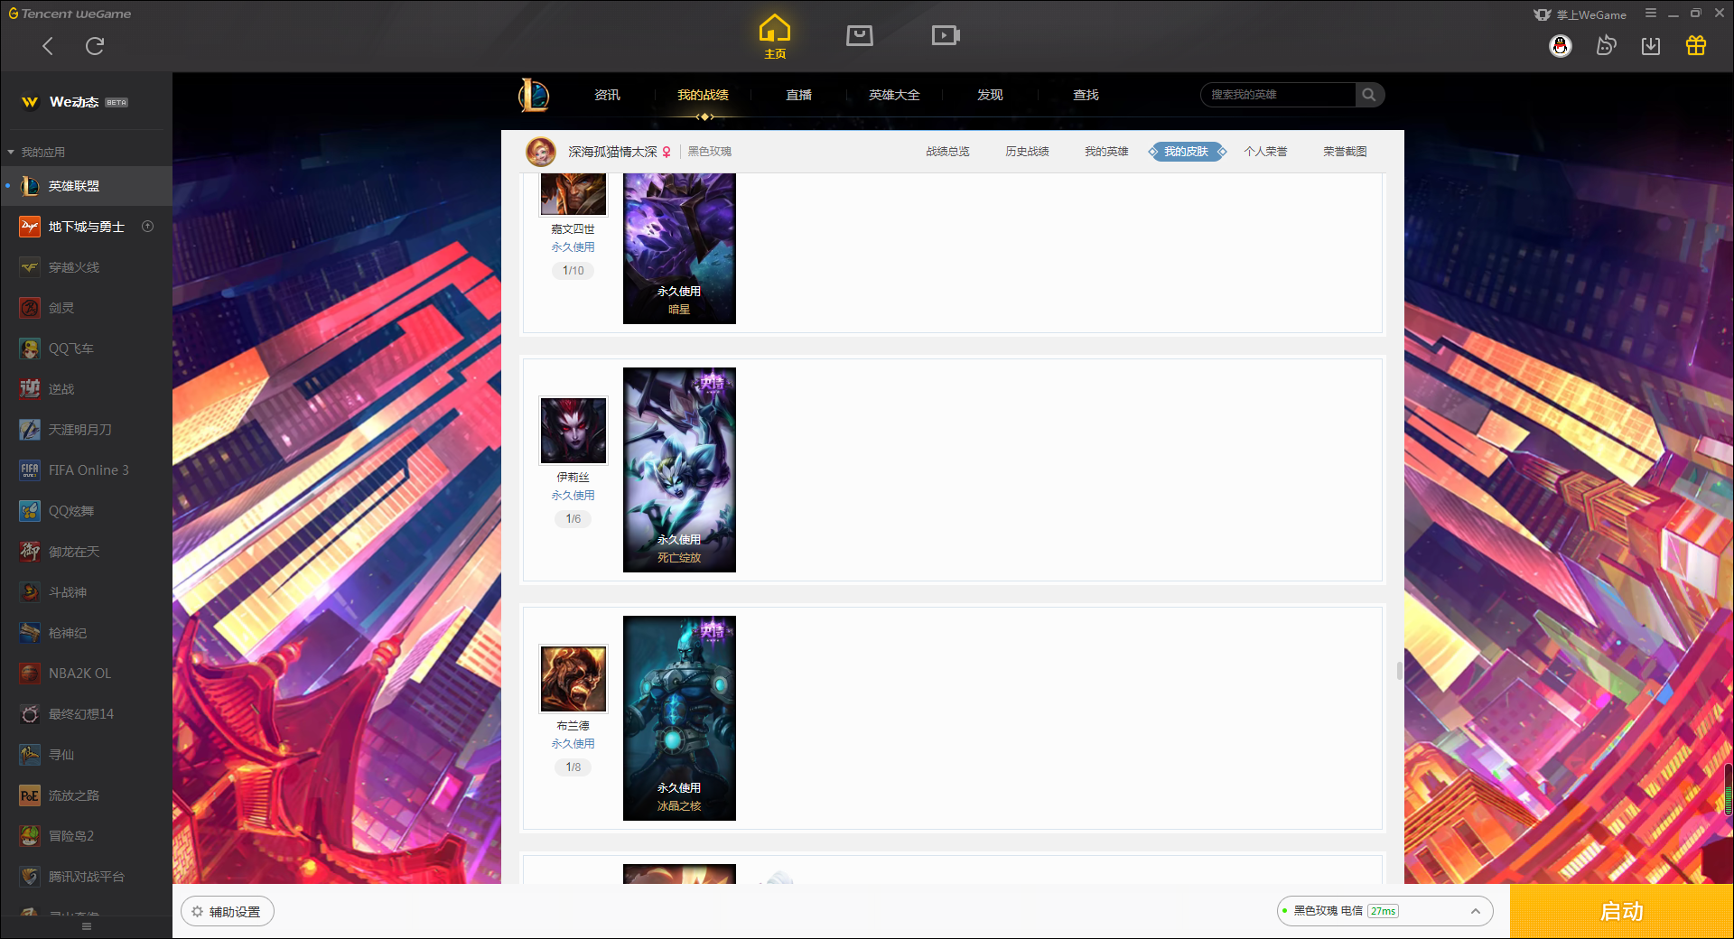The height and width of the screenshot is (939, 1734).
Task: Open the 冰晶之核 skin card
Action: 679,718
